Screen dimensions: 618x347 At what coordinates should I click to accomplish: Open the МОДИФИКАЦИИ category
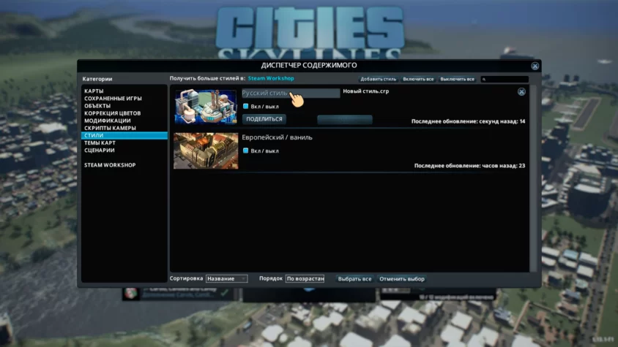pyautogui.click(x=107, y=121)
